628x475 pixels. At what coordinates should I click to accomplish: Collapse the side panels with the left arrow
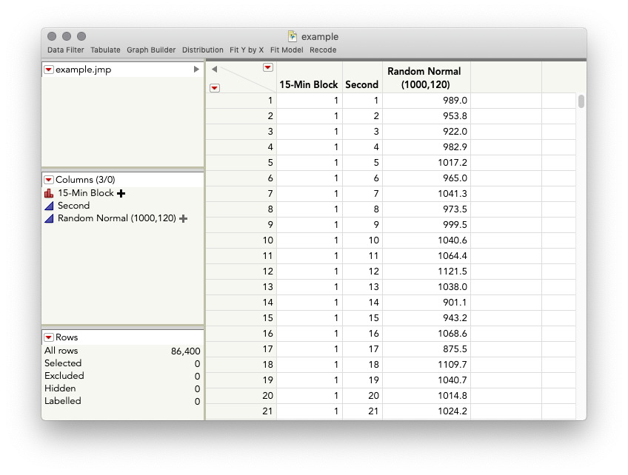[x=214, y=70]
